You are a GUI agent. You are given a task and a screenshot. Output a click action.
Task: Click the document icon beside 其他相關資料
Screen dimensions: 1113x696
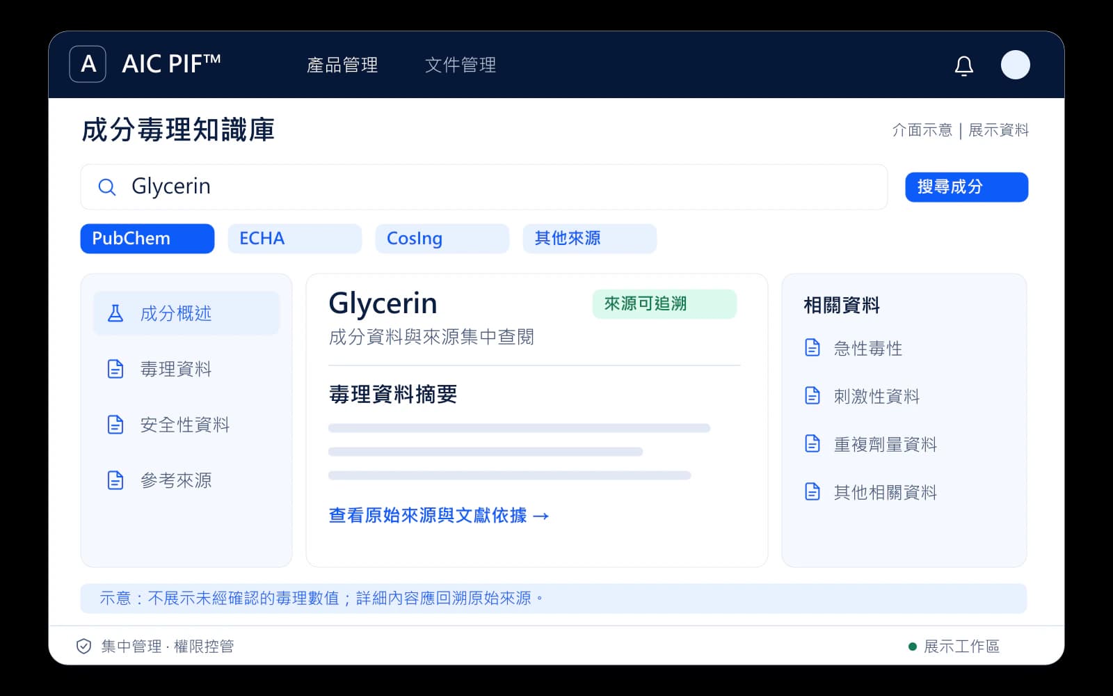[812, 491]
